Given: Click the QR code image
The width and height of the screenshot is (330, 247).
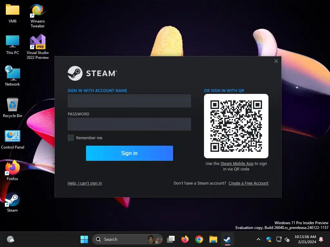Looking at the screenshot, I should 236,126.
